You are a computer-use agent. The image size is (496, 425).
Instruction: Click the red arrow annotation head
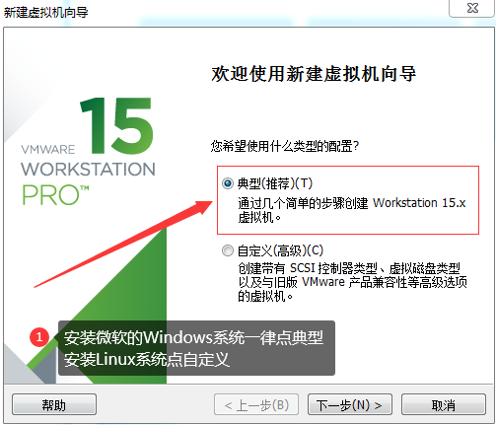[x=202, y=207]
